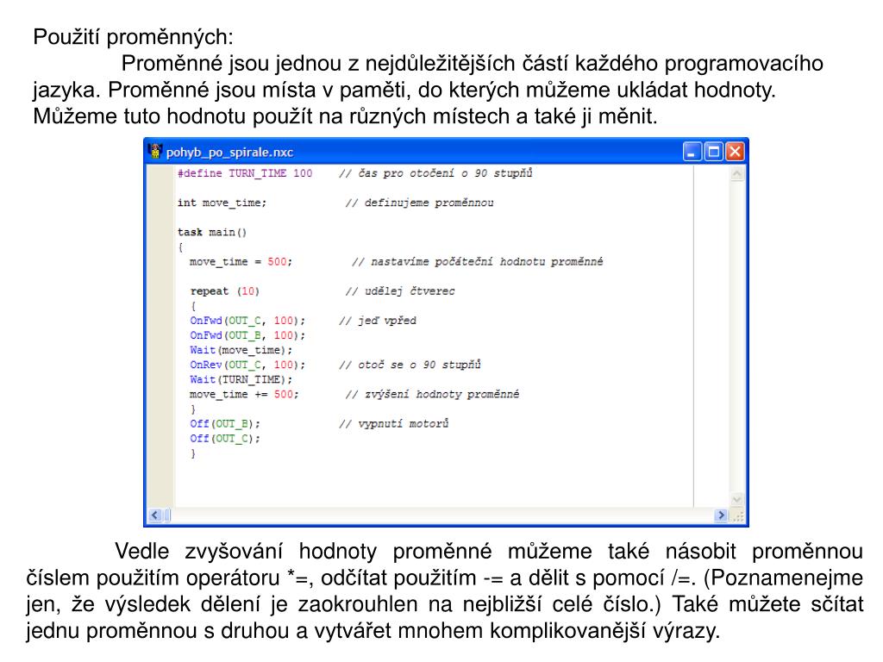Click the 'OnFwd(OUT_C, 100);' line
Viewport: 883px width, 662px height.
[x=247, y=321]
